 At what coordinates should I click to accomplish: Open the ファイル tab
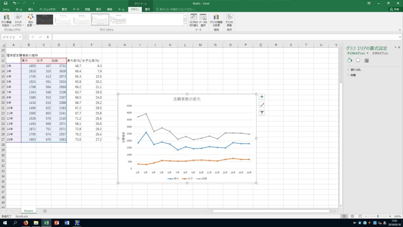click(6, 9)
